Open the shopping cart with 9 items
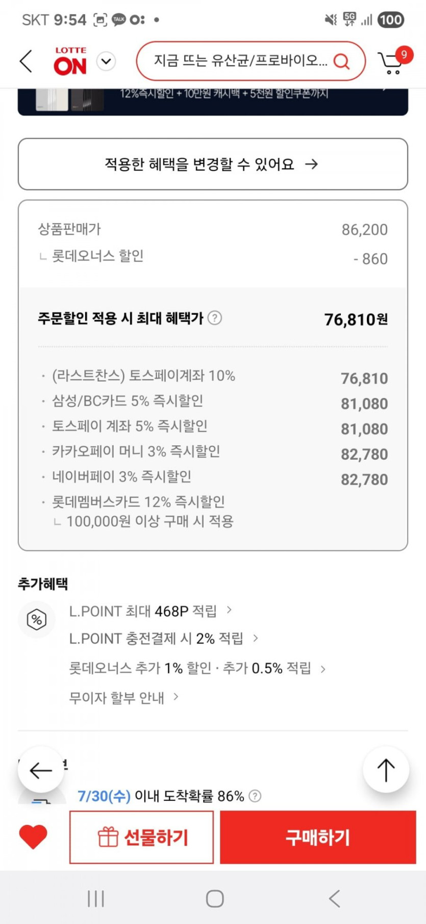 393,62
